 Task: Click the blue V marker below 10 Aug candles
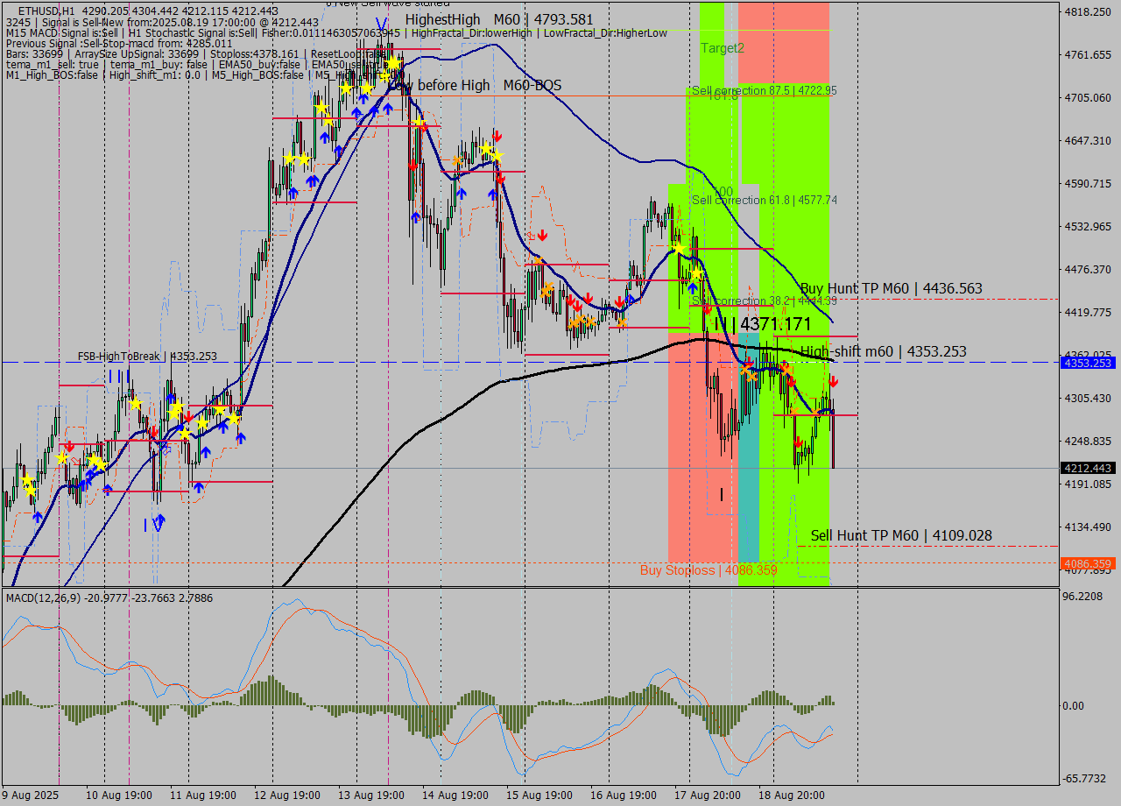(159, 523)
